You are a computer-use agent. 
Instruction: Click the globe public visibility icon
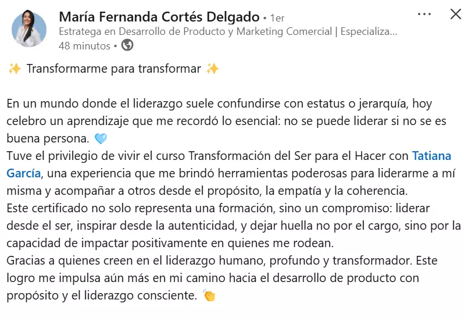pyautogui.click(x=127, y=45)
